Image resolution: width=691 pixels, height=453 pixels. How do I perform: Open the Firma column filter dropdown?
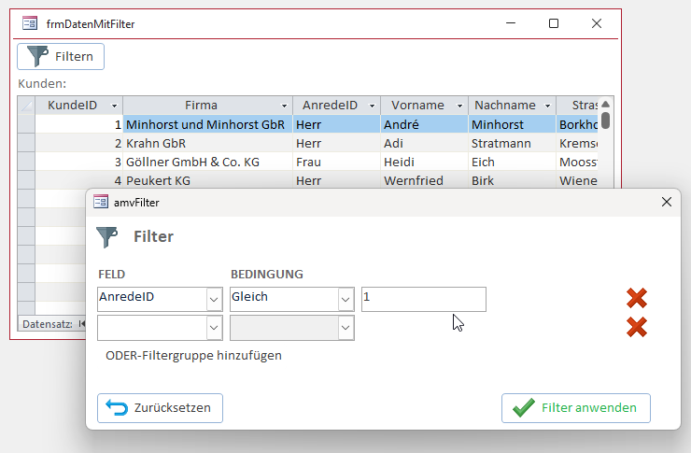(x=284, y=106)
